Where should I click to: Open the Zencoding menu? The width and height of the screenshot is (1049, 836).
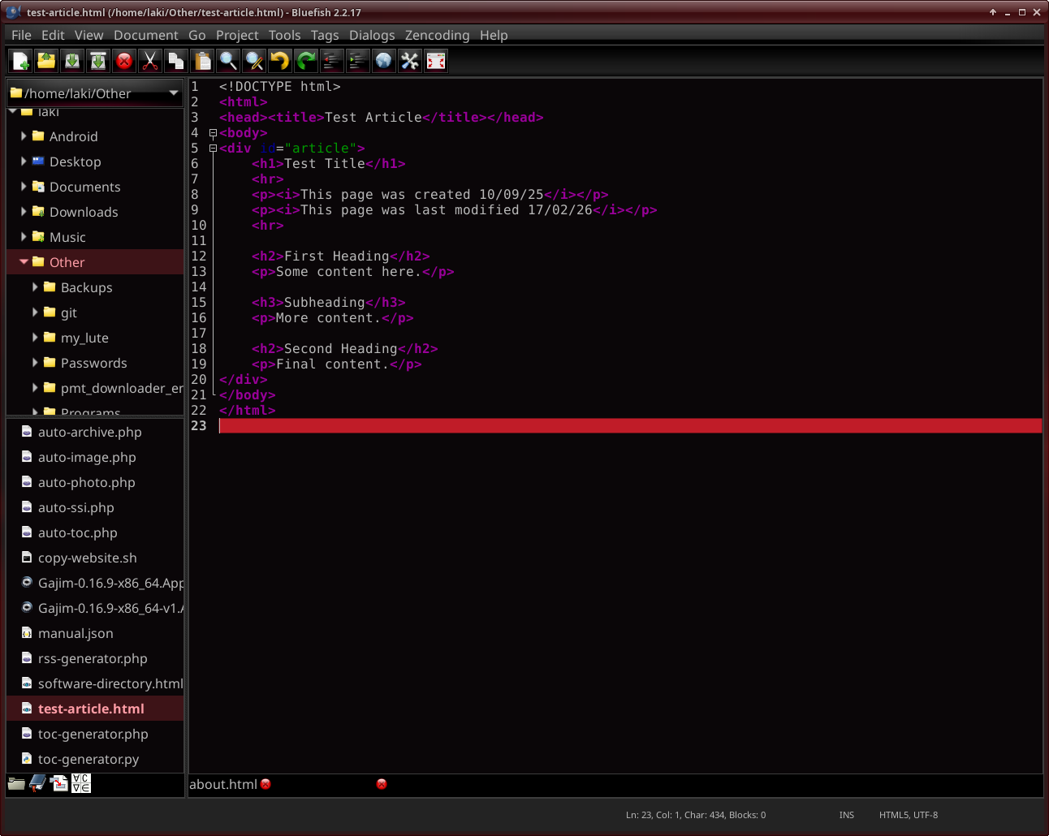(437, 35)
